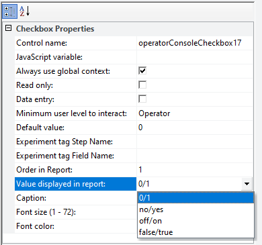Select false/true from the dropdown list
The image size is (262, 245).
point(195,232)
